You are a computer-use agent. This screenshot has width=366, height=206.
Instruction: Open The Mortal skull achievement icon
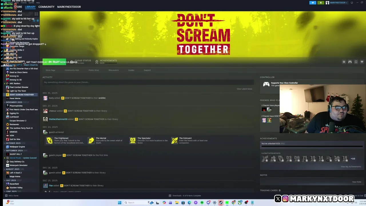(91, 140)
